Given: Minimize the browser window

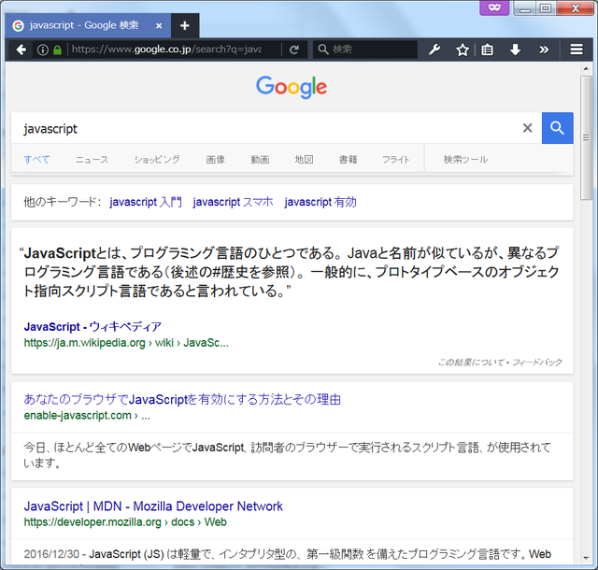Looking at the screenshot, I should point(525,8).
